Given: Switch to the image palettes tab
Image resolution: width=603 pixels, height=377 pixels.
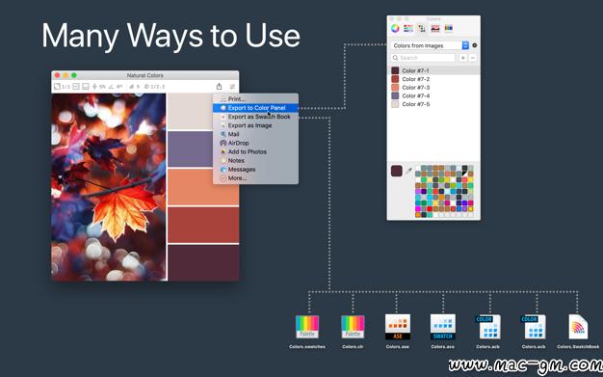Looking at the screenshot, I should point(435,29).
